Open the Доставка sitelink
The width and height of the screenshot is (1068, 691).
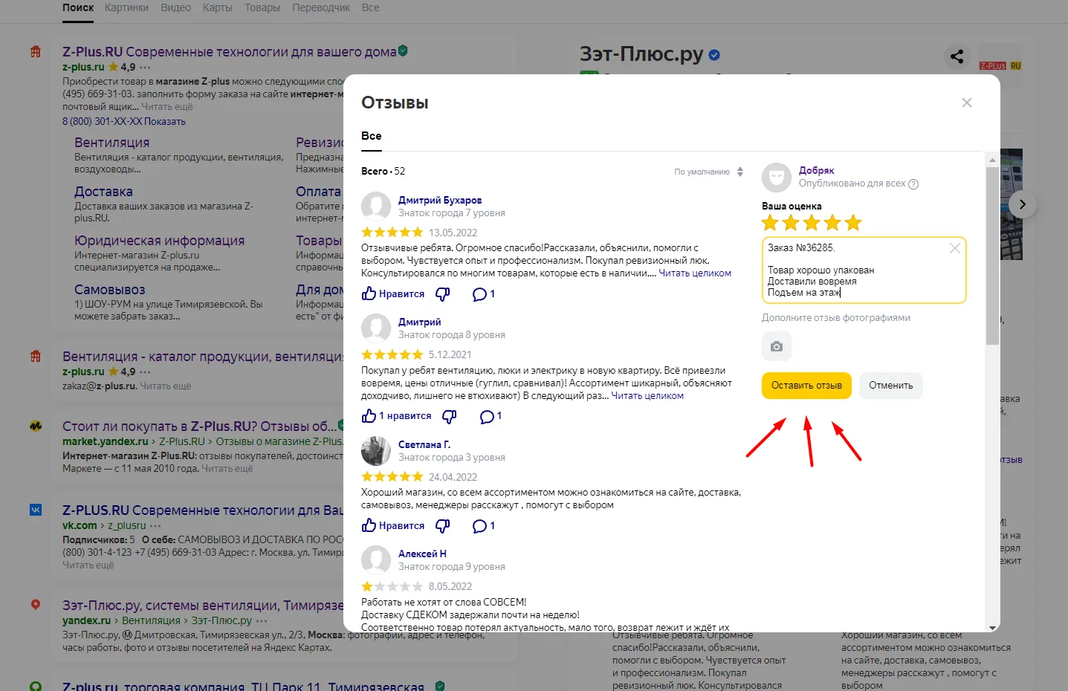(x=103, y=192)
